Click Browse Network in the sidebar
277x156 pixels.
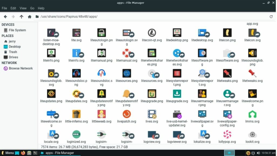click(20, 68)
